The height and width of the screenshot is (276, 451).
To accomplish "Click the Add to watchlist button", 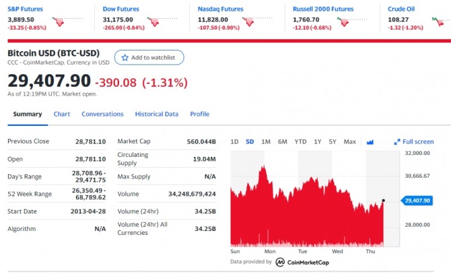I will click(x=149, y=58).
